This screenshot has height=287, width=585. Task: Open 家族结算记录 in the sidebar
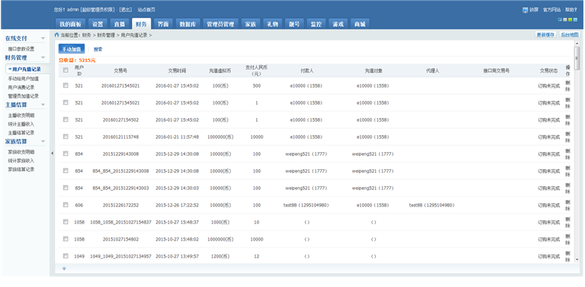(x=21, y=169)
